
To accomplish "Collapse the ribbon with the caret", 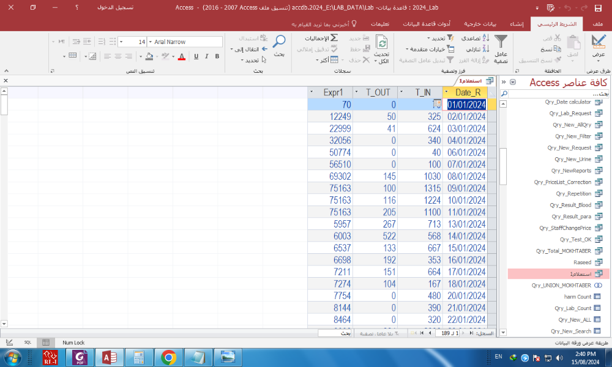I will point(6,71).
